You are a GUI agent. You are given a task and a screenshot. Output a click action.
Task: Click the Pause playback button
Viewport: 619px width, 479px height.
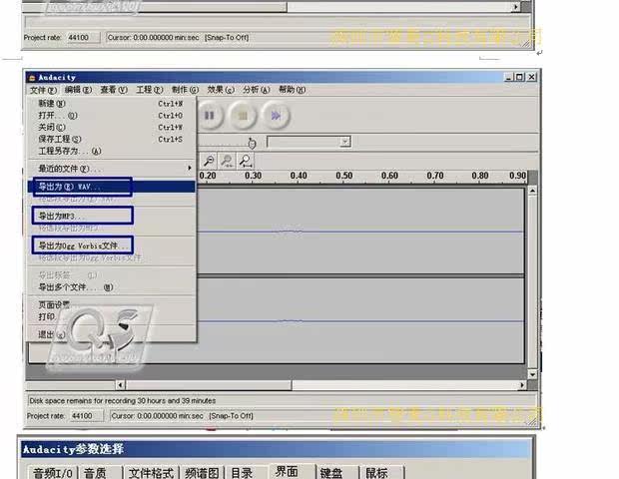coord(210,116)
